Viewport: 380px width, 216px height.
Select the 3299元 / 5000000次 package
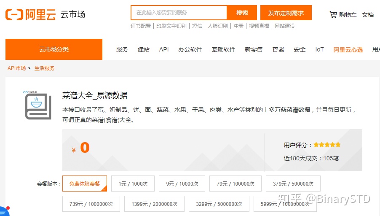click(x=219, y=204)
